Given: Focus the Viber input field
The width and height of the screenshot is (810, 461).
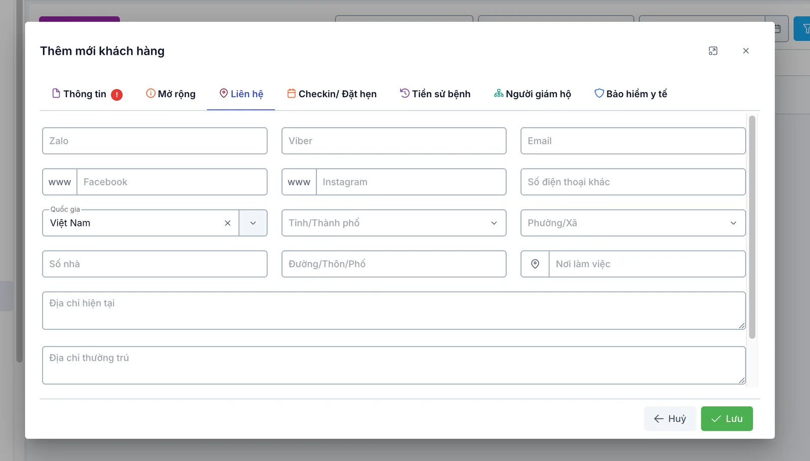Looking at the screenshot, I should tap(394, 141).
